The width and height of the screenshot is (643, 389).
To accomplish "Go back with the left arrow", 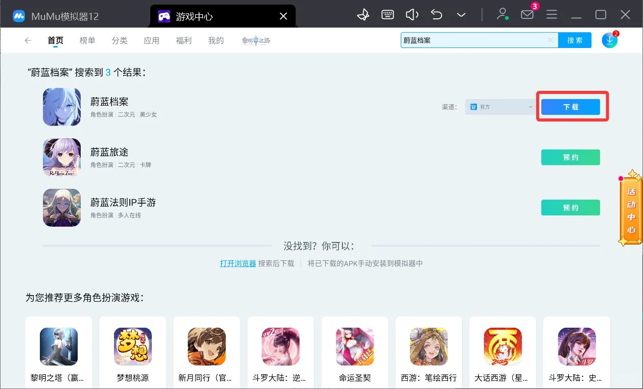I will tap(28, 40).
